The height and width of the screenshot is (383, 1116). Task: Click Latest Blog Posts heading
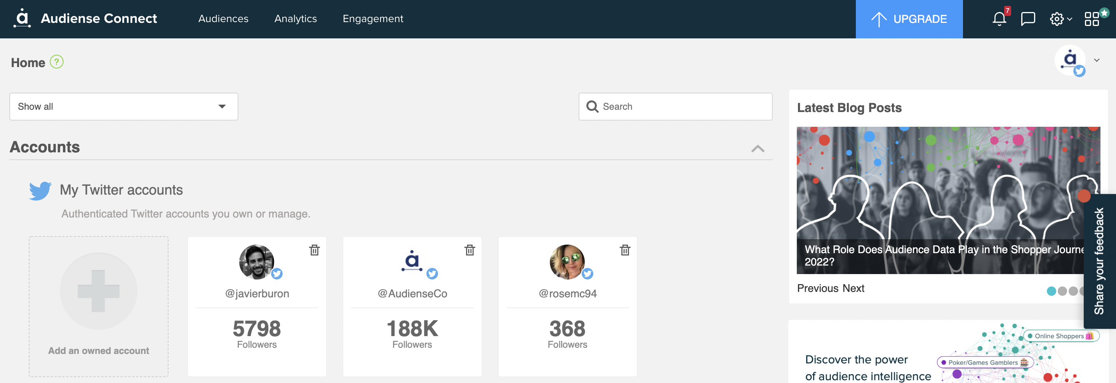(x=849, y=108)
